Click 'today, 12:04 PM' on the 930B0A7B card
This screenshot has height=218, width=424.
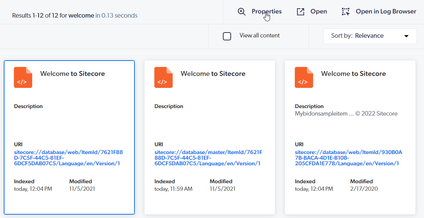point(314,189)
